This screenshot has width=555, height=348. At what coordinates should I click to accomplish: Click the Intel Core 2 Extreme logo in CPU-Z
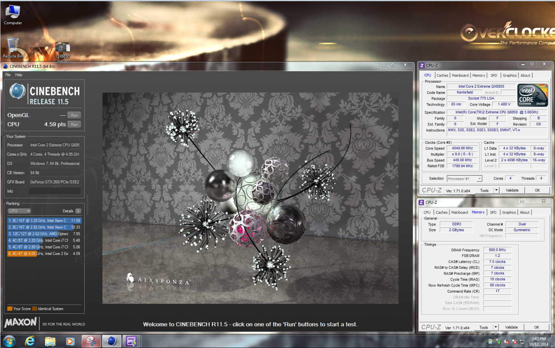(533, 95)
